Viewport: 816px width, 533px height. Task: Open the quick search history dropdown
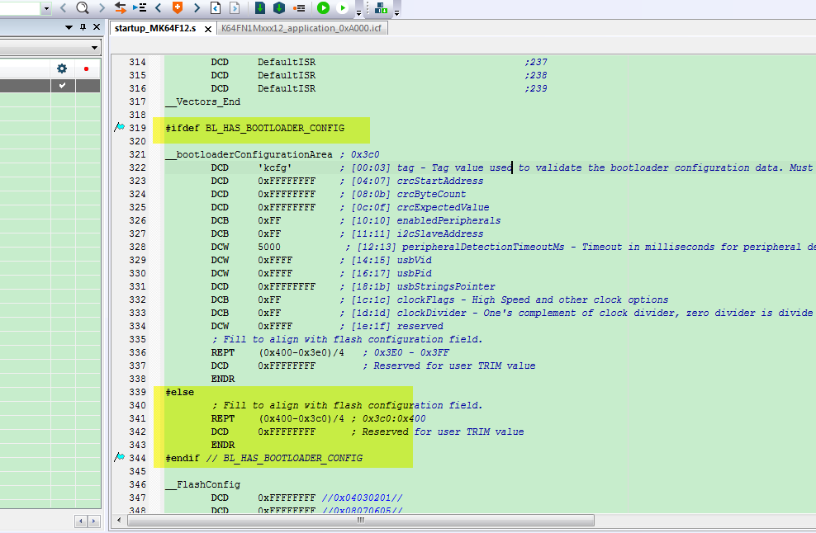coord(46,8)
